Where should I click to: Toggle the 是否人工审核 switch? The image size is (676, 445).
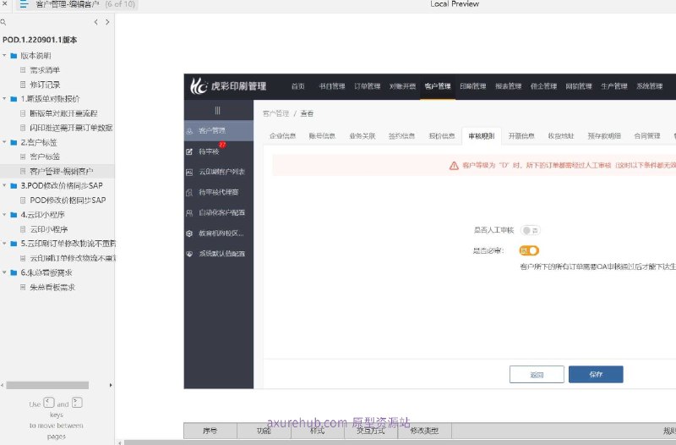(530, 230)
